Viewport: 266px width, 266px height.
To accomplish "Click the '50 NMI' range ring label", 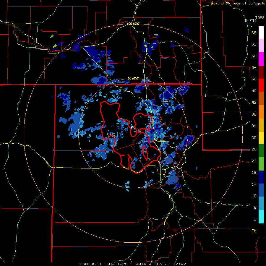I will click(133, 79).
